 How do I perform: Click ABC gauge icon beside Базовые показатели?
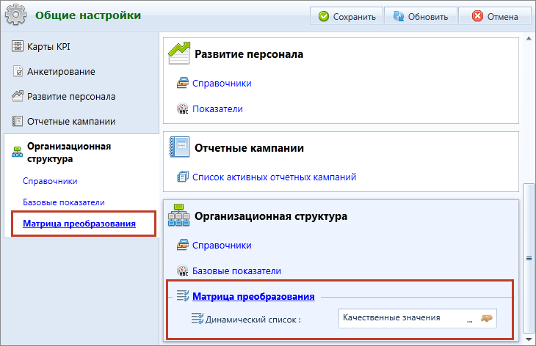click(183, 270)
